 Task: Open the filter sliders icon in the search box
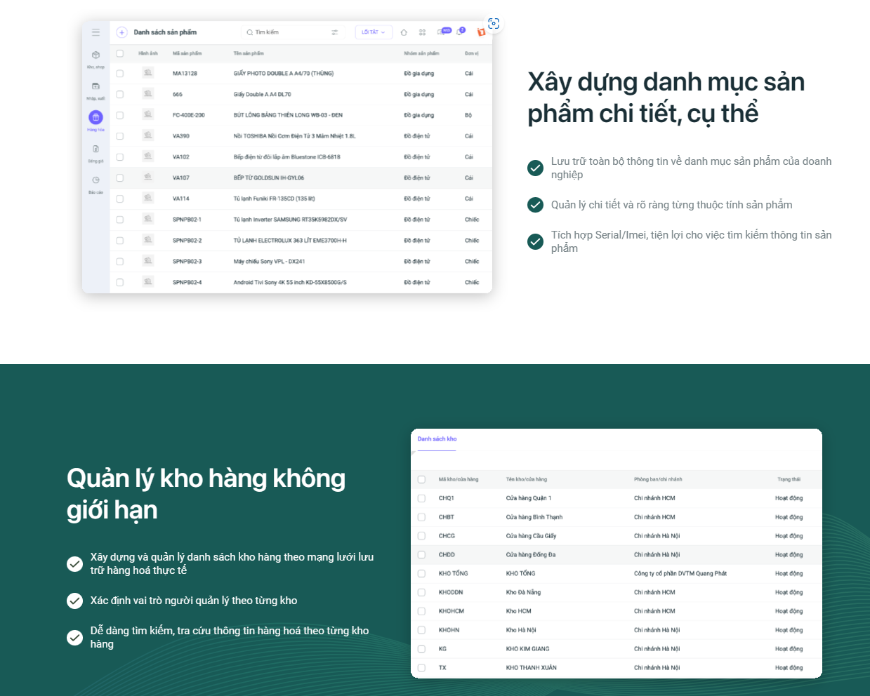pos(335,32)
